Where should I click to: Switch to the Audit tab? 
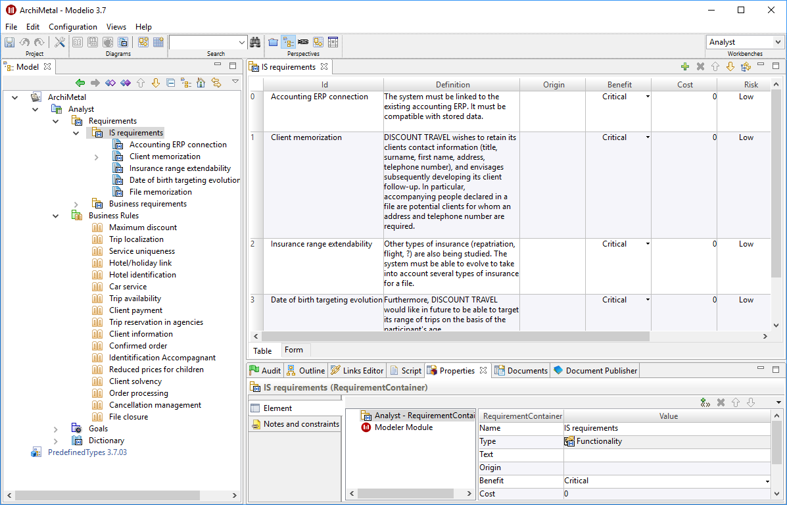click(x=266, y=370)
